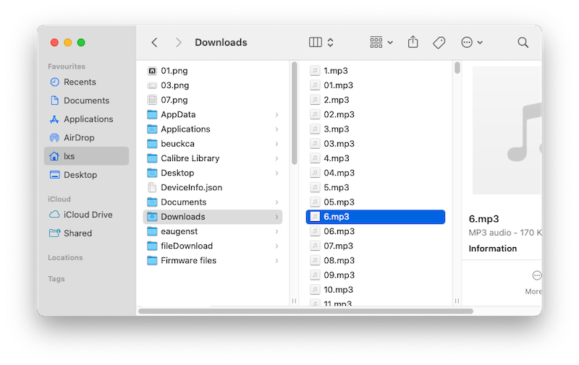
Task: Select Recents in Favourites sidebar
Action: pos(80,82)
